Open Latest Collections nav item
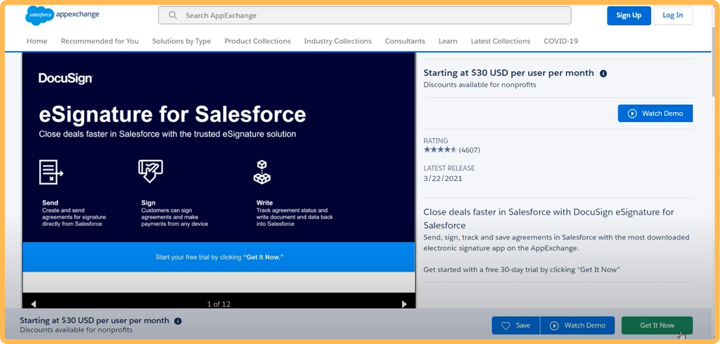This screenshot has height=344, width=720. [x=501, y=41]
